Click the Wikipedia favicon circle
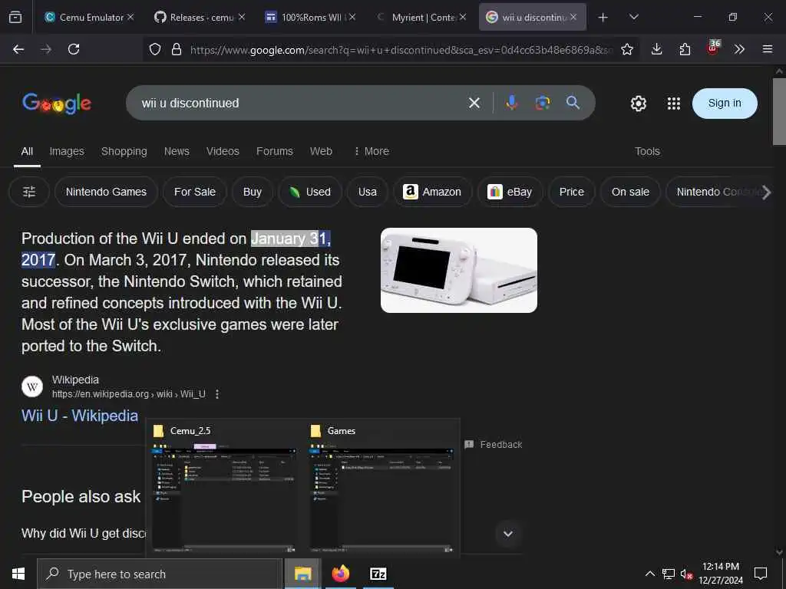The image size is (786, 589). [32, 387]
